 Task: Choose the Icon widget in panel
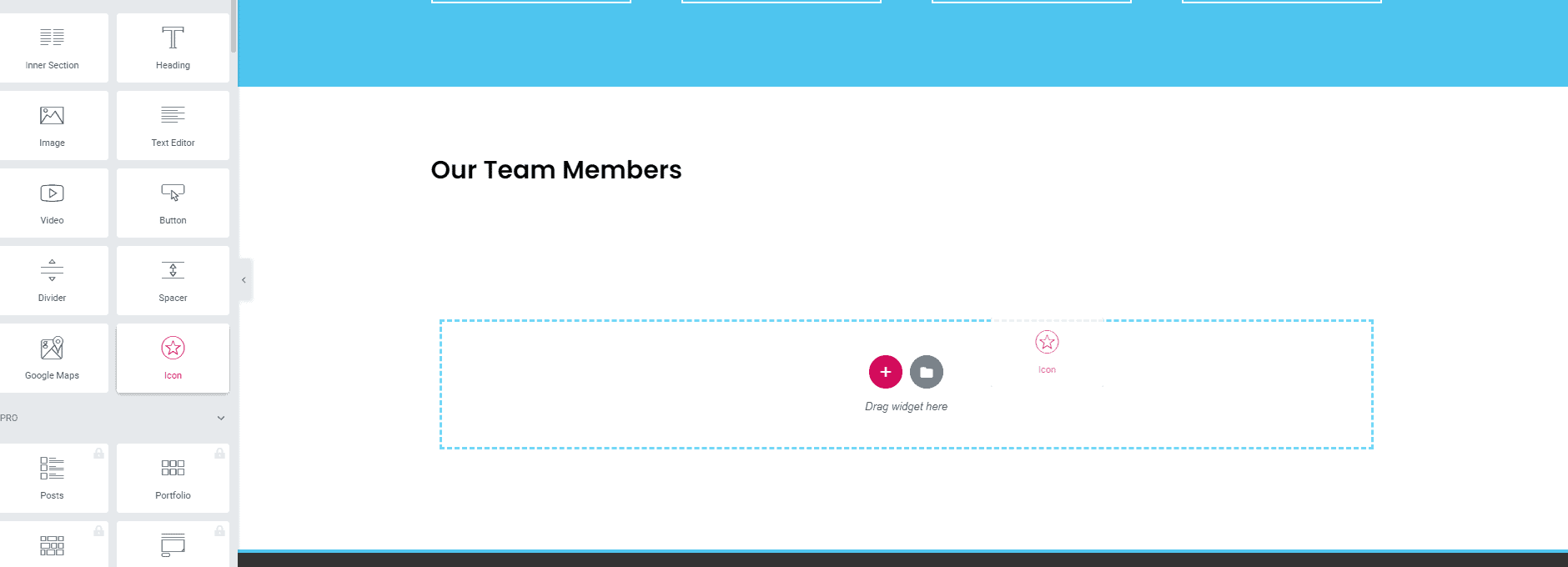[x=173, y=358]
